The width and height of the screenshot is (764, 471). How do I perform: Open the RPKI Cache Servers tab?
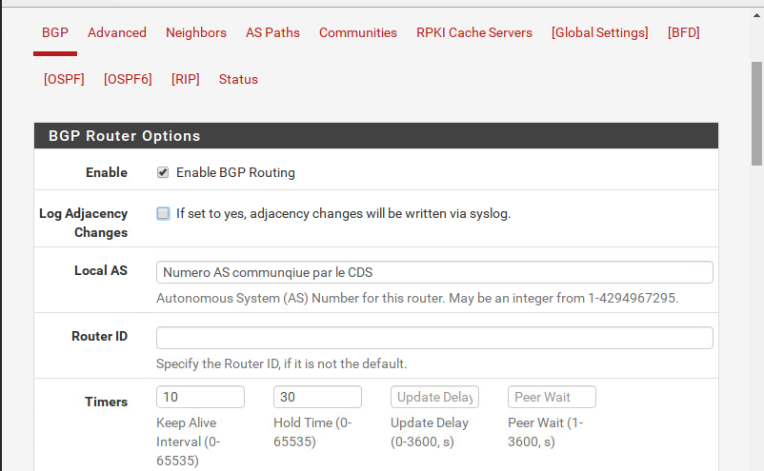point(474,32)
